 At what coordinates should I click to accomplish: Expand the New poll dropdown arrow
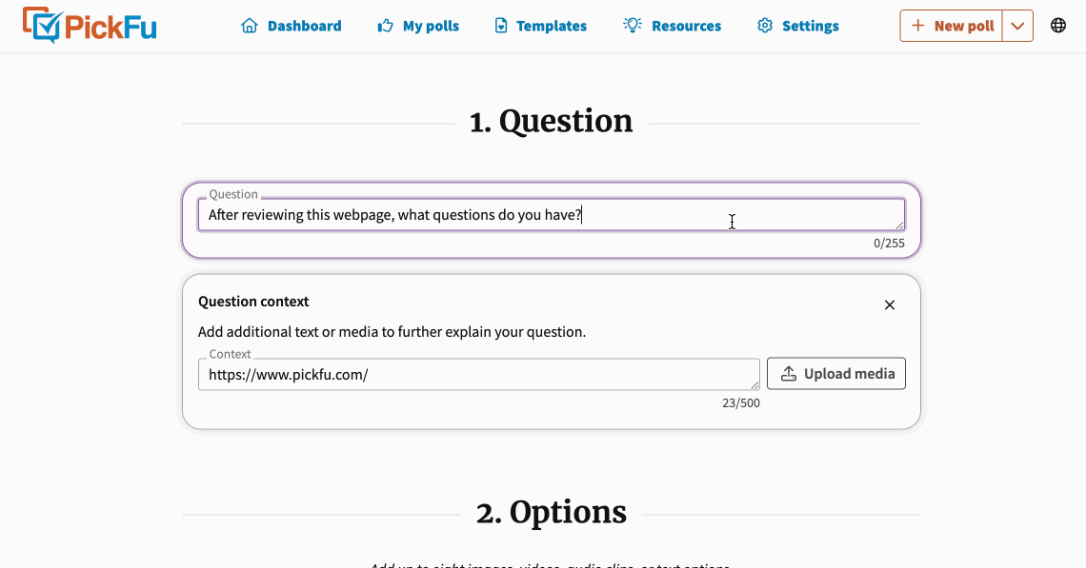1017,26
